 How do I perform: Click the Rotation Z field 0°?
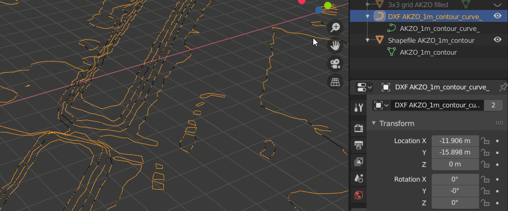(x=455, y=203)
